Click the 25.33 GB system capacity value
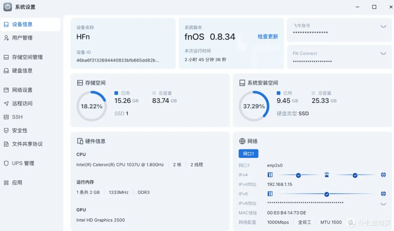Viewport: 394px width, 231px height. click(x=324, y=101)
